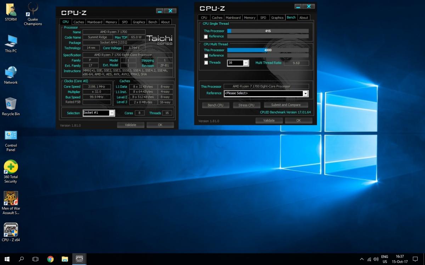Minimize the Bench CPU-Z window
Image resolution: width=425 pixels, height=265 pixels.
tap(298, 6)
